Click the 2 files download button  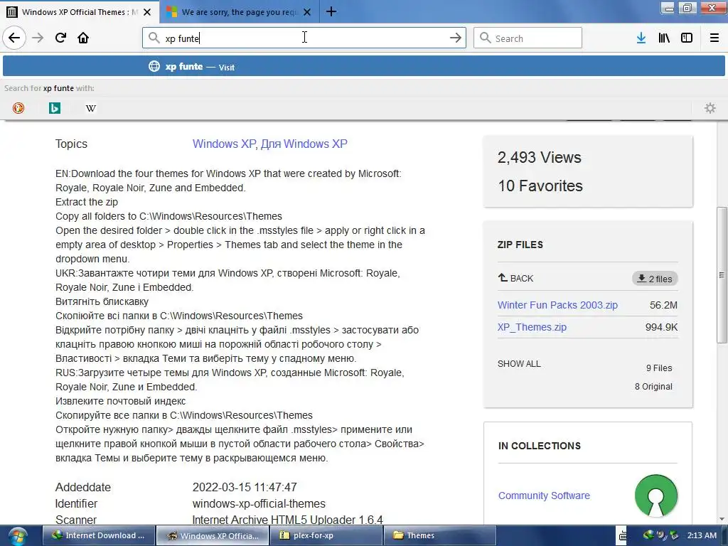655,279
